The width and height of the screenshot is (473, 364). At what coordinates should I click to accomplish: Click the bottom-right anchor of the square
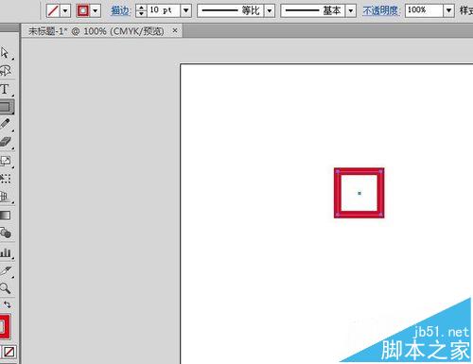coord(380,215)
